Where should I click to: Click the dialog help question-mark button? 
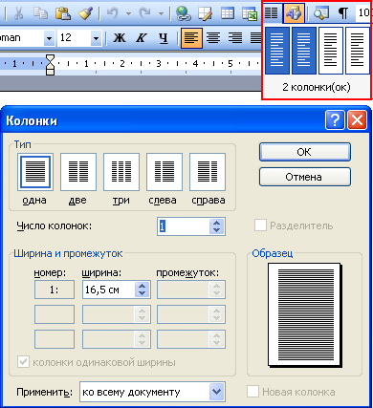point(335,120)
